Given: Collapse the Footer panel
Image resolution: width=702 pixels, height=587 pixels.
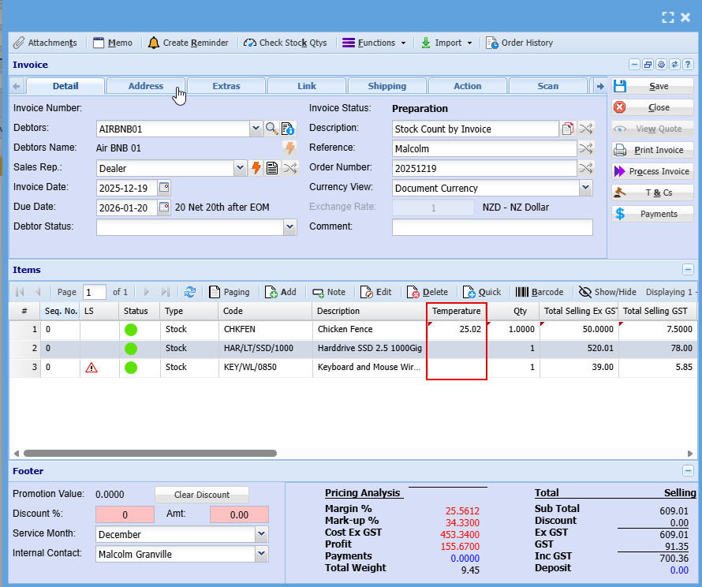Looking at the screenshot, I should 688,471.
